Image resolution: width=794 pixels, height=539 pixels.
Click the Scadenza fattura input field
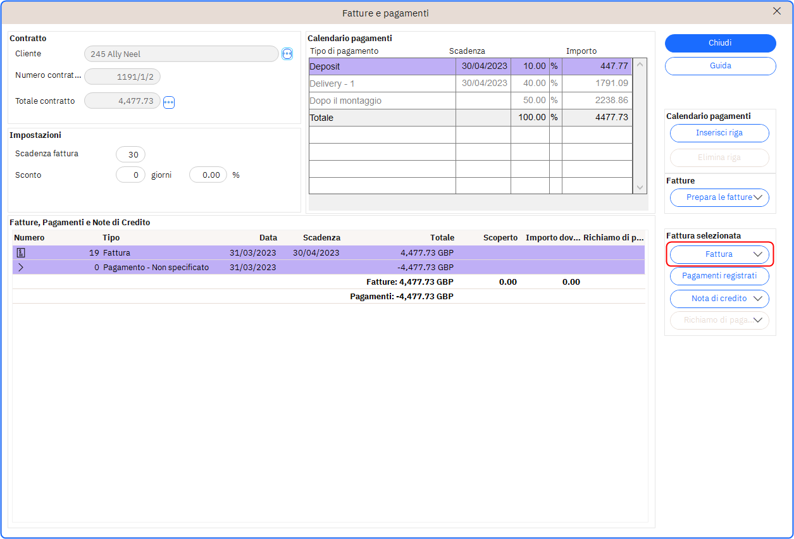[130, 154]
